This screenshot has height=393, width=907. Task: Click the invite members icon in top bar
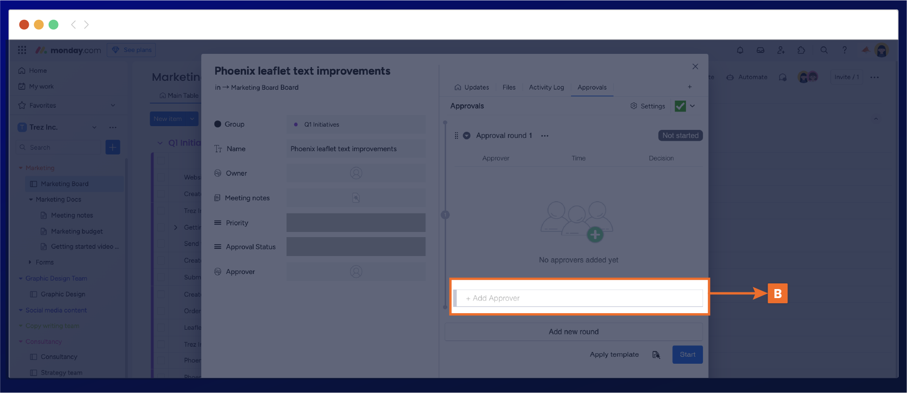tap(780, 50)
